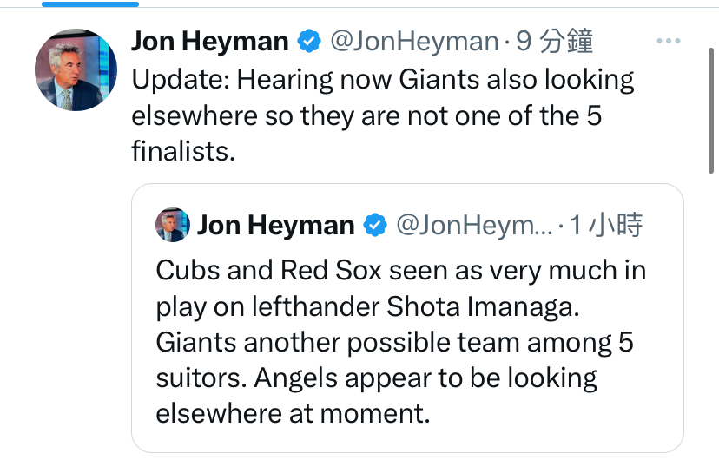Image resolution: width=719 pixels, height=460 pixels.
Task: Click the vertical scrollbar thumb on right
Action: 711,110
